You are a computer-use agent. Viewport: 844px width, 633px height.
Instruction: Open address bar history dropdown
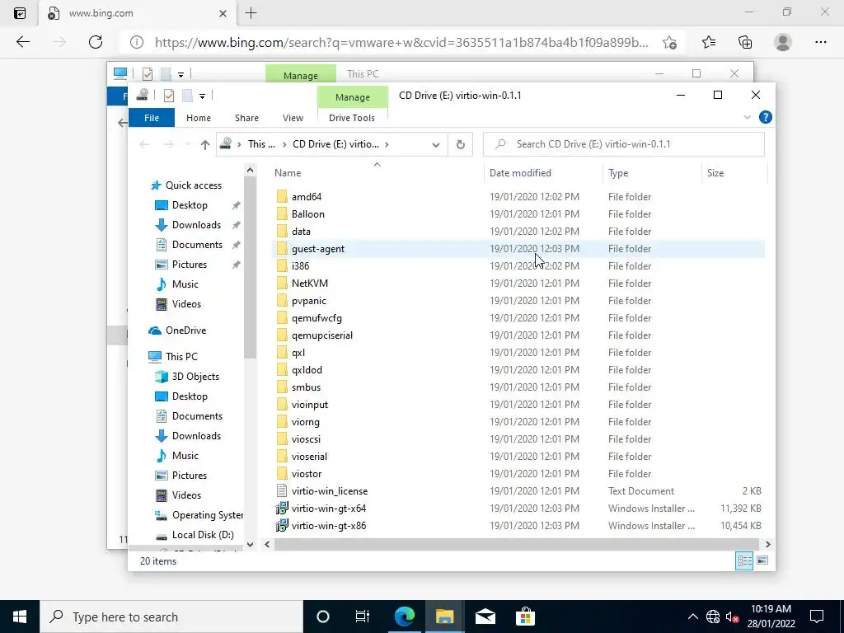(435, 144)
